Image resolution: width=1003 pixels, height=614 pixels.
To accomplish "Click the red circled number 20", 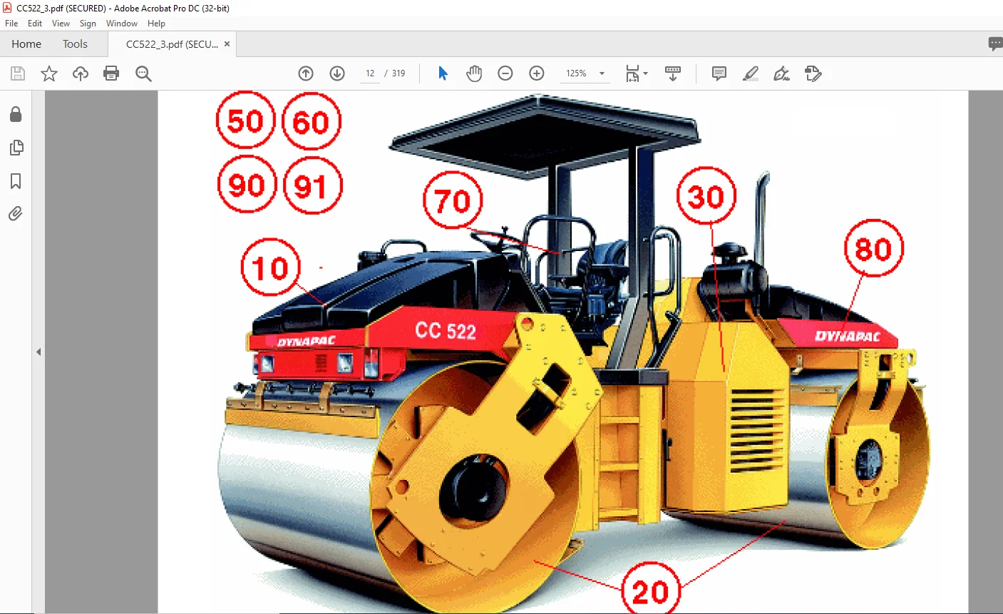I will [651, 589].
